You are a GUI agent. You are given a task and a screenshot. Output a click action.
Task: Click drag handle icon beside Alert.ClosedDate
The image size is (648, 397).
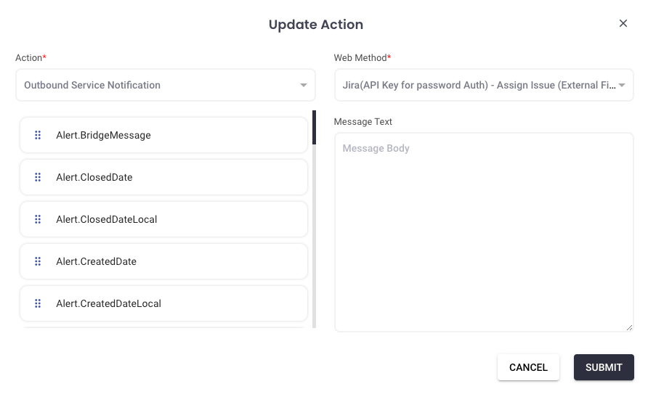[38, 177]
